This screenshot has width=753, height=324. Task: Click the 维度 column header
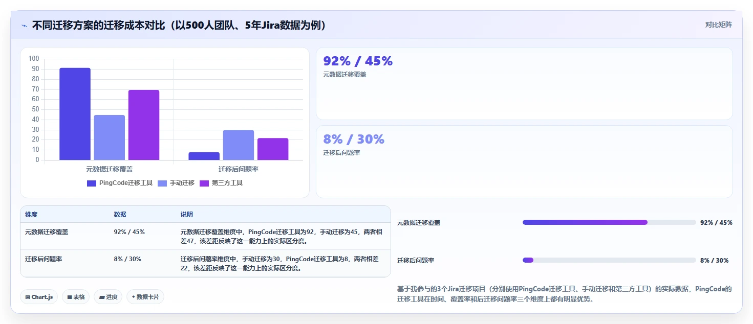click(x=31, y=215)
